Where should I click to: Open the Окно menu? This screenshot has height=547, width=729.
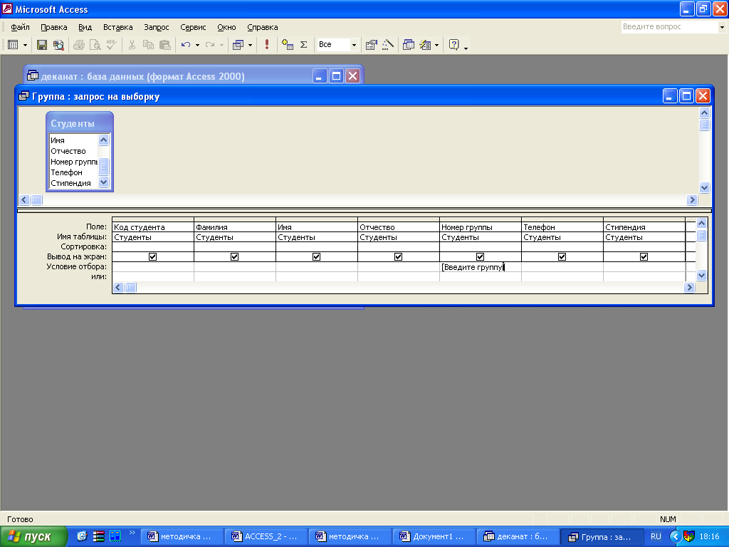point(226,27)
